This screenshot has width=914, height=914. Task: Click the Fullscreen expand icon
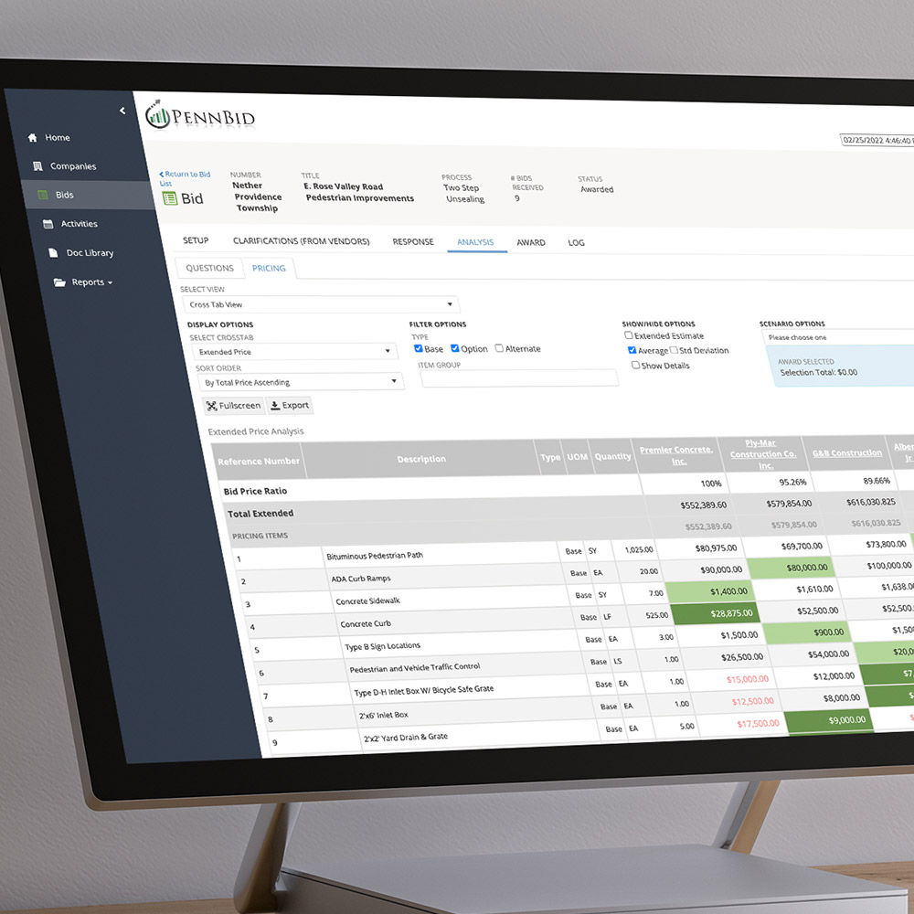click(212, 406)
